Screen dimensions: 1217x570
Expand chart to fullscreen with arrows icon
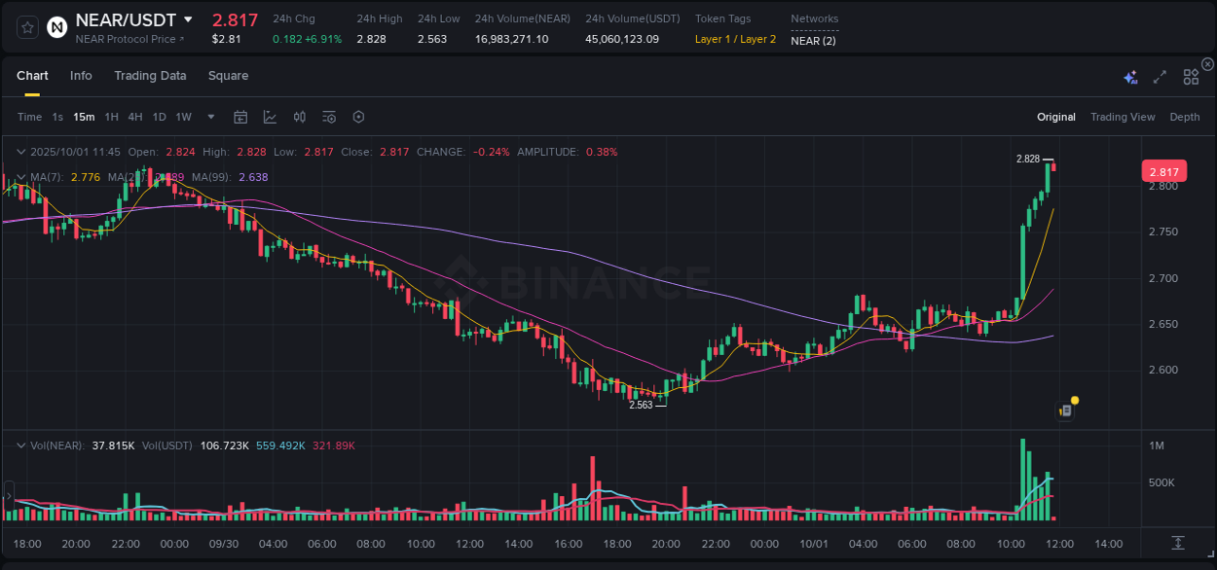(1160, 77)
